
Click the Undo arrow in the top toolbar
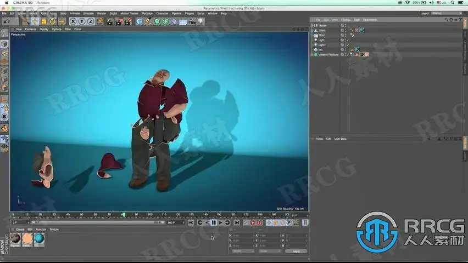(7, 21)
